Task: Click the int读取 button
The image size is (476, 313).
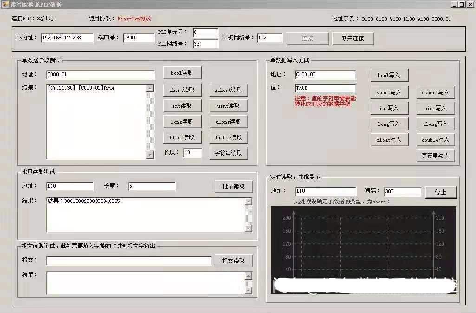Action: pyautogui.click(x=182, y=106)
